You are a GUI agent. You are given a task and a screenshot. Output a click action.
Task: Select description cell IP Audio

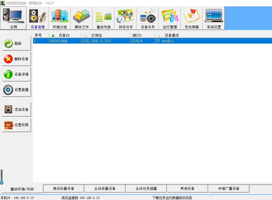pyautogui.click(x=213, y=41)
